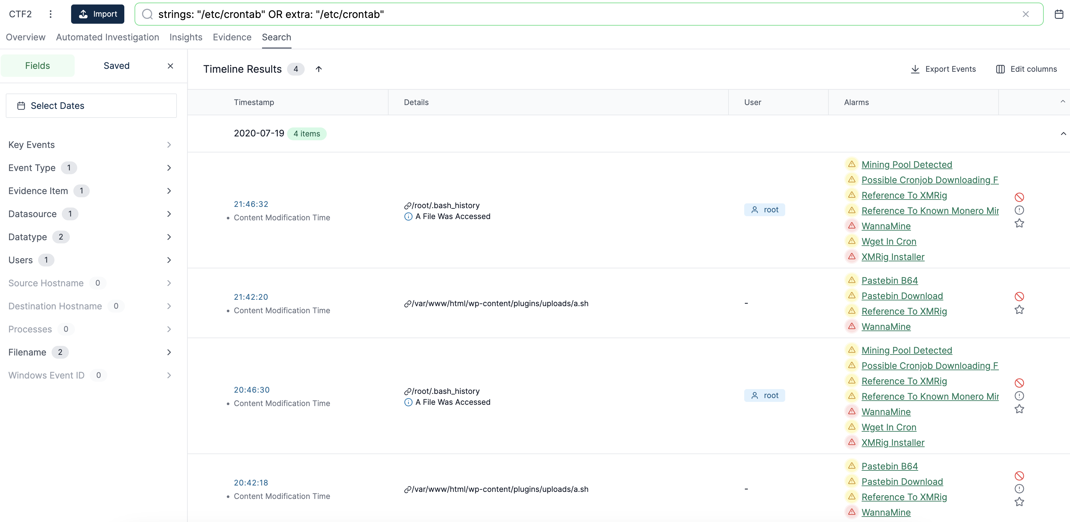Clear the search query with the X icon
Screen dimensions: 1070x522
1025,14
